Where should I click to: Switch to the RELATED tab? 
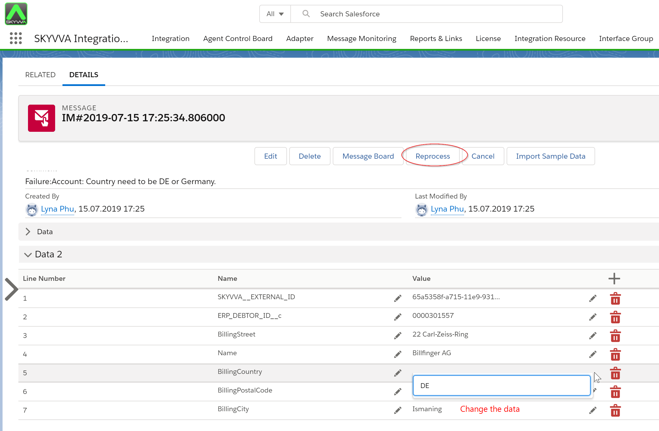click(x=40, y=75)
